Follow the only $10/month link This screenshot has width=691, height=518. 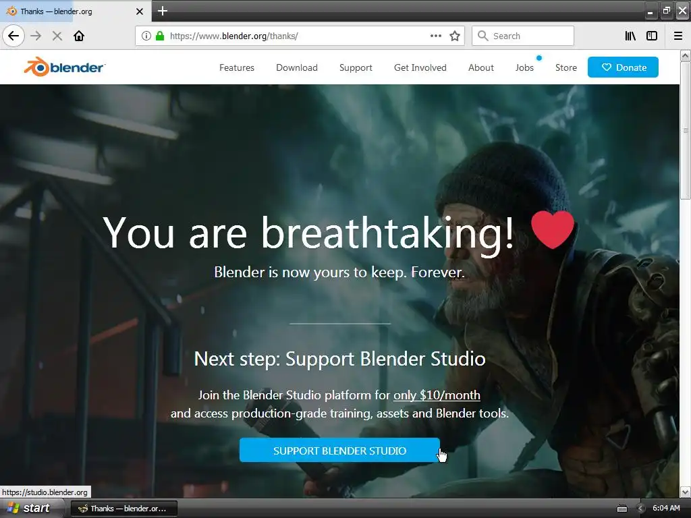[x=437, y=395]
